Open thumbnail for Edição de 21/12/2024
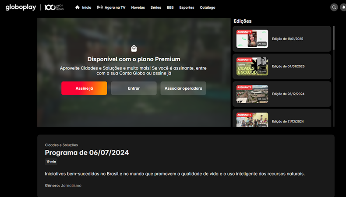The height and width of the screenshot is (197, 346). [x=252, y=120]
